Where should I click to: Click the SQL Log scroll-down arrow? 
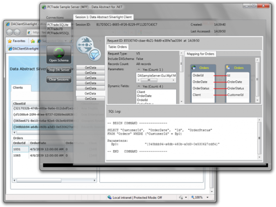pyautogui.click(x=259, y=157)
